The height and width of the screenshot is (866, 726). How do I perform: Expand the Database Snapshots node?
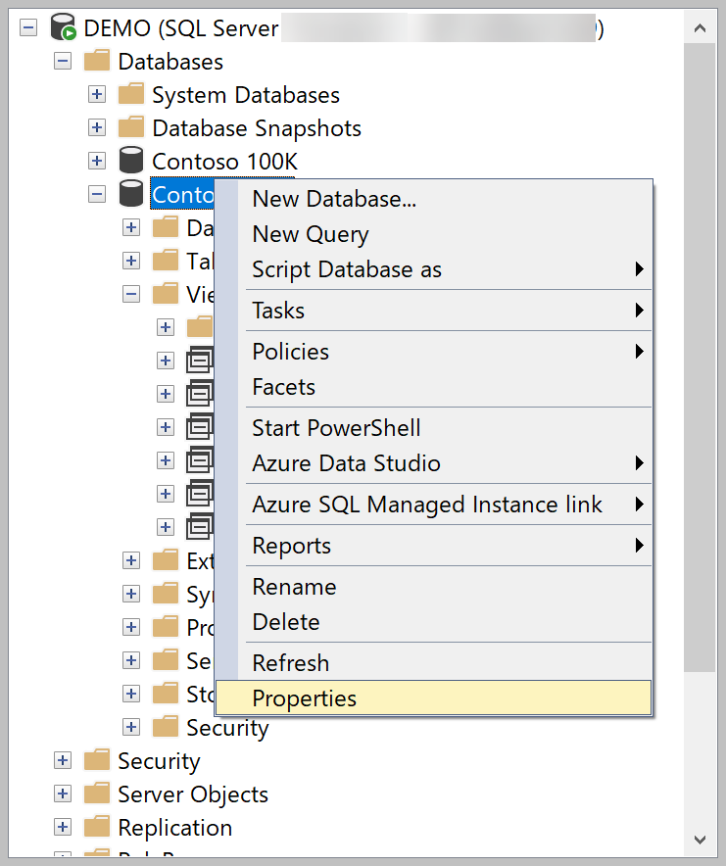click(x=97, y=127)
